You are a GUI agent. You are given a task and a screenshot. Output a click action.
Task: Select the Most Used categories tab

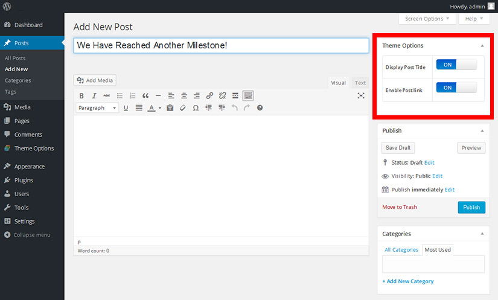tap(438, 249)
